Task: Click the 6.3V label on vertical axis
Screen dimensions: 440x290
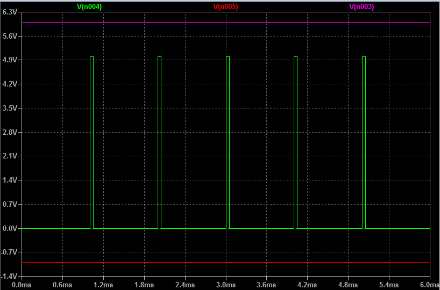Action: point(11,12)
